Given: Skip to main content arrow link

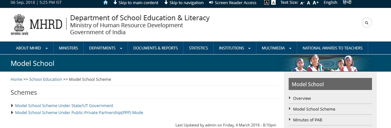Looking at the screenshot, I should click(136, 3).
